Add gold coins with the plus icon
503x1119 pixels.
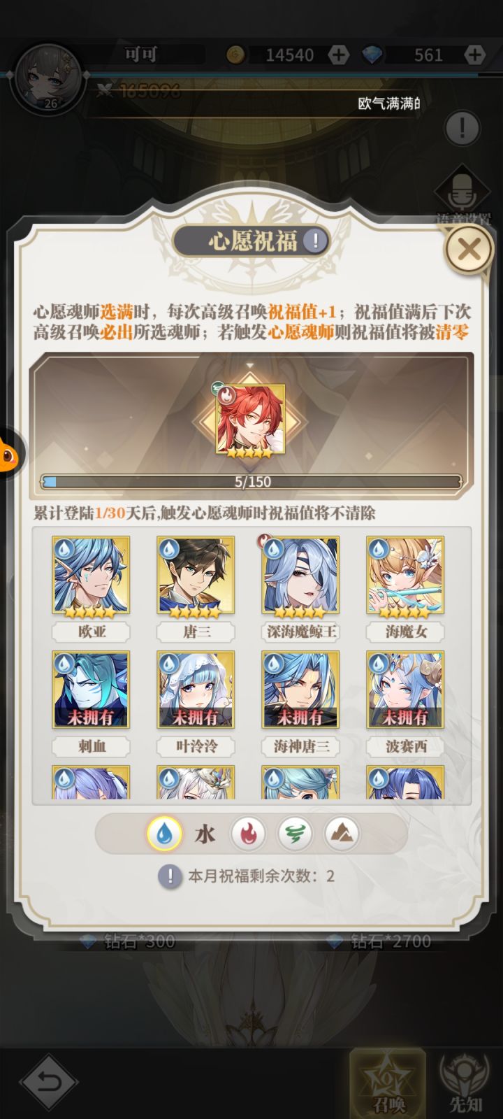(x=338, y=55)
